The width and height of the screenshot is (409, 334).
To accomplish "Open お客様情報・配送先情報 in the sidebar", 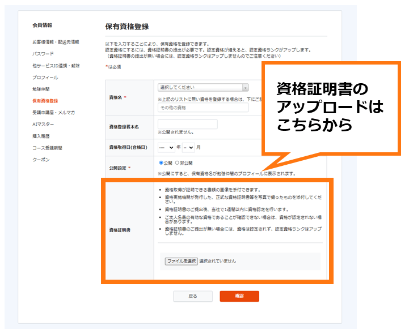I will tap(56, 42).
